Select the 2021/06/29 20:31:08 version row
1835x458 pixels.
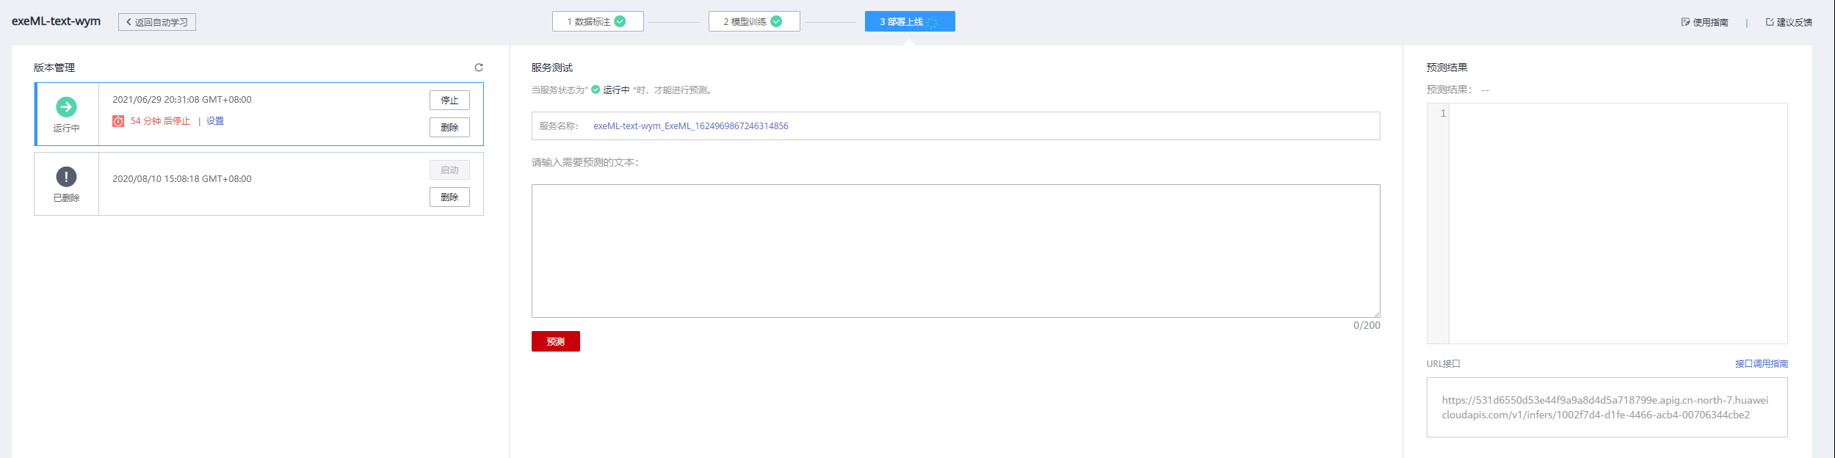[x=258, y=114]
